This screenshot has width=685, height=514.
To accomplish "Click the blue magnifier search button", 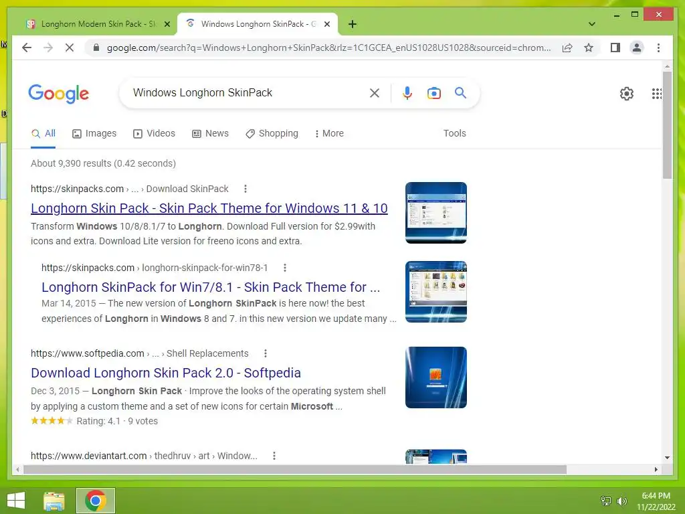I will coord(460,92).
